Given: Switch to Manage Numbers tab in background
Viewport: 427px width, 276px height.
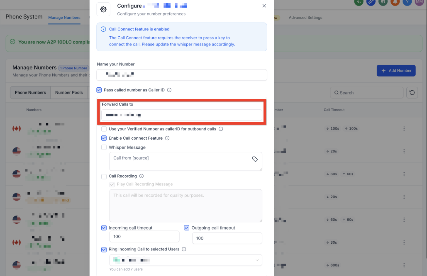Looking at the screenshot, I should point(64,18).
